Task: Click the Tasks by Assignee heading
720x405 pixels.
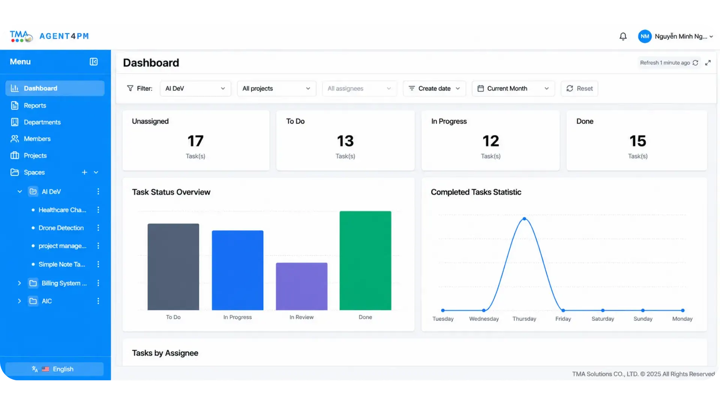Action: (165, 353)
